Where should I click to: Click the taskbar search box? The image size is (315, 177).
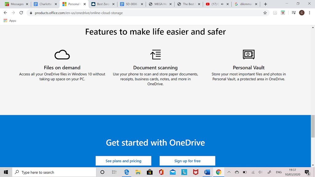click(x=54, y=172)
